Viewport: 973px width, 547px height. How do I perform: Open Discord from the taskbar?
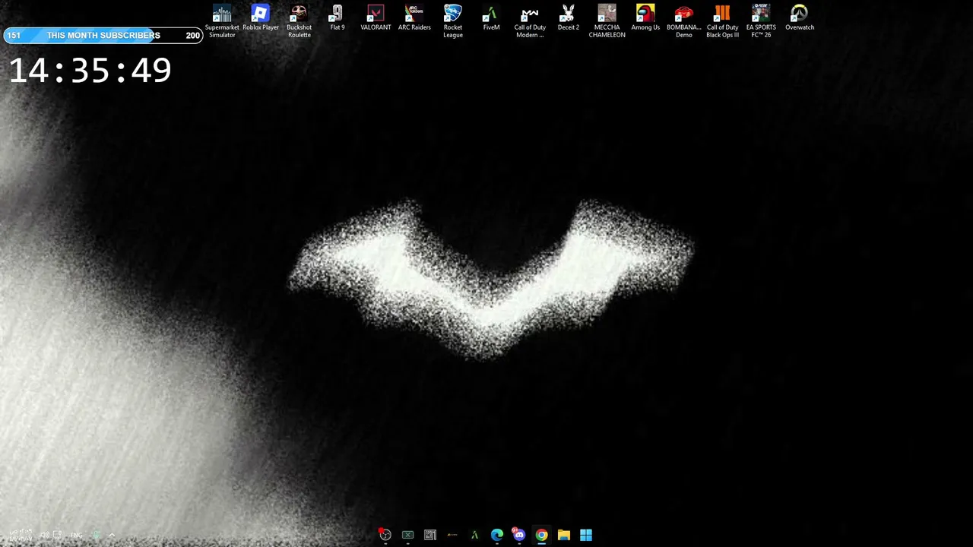(519, 535)
